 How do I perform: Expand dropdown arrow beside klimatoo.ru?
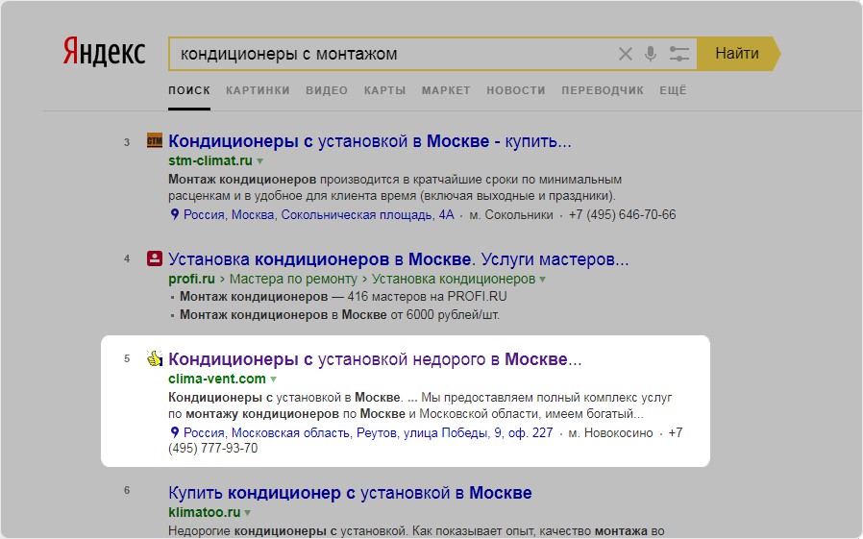tap(248, 513)
